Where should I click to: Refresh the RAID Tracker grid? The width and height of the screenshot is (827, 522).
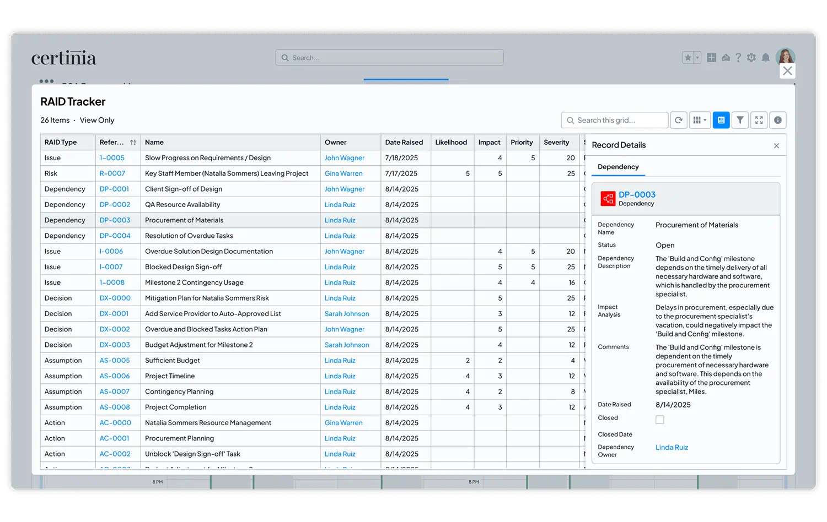679,120
